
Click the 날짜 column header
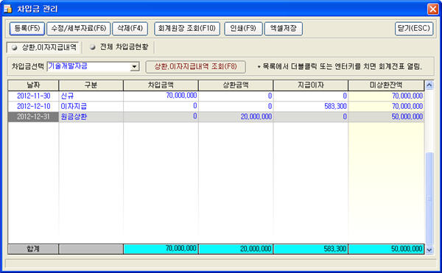33,85
